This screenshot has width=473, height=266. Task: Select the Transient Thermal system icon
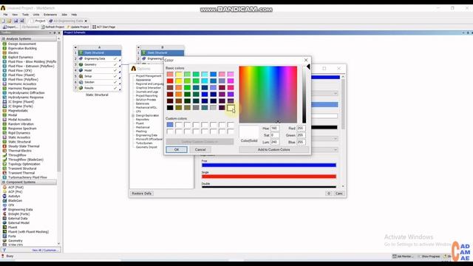[x=4, y=173]
